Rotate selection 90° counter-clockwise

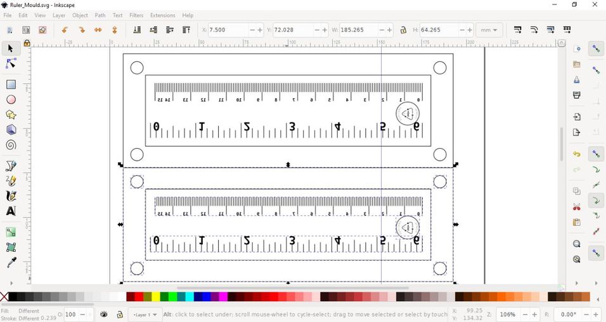[65, 30]
